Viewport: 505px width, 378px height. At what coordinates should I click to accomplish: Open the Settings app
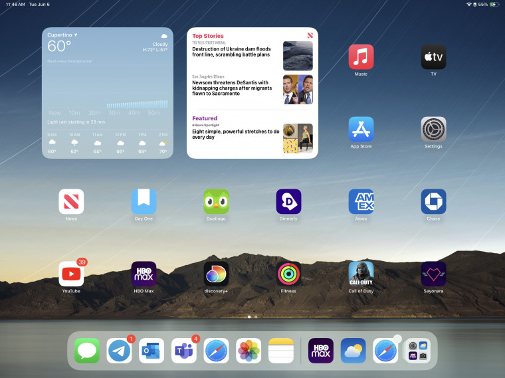click(x=433, y=129)
